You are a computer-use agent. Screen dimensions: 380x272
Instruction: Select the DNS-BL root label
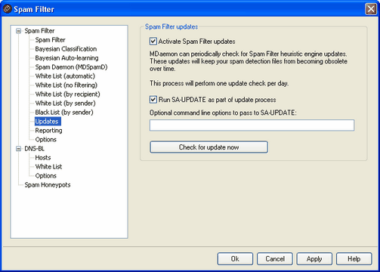coord(34,149)
